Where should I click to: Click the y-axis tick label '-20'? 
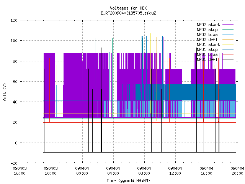click(14, 163)
